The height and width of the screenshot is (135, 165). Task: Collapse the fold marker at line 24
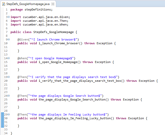pos(9,96)
